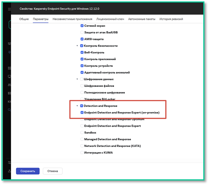The image size is (209, 185).
Task: Collapse the Detection and Response section arrow
Action: tap(77, 106)
